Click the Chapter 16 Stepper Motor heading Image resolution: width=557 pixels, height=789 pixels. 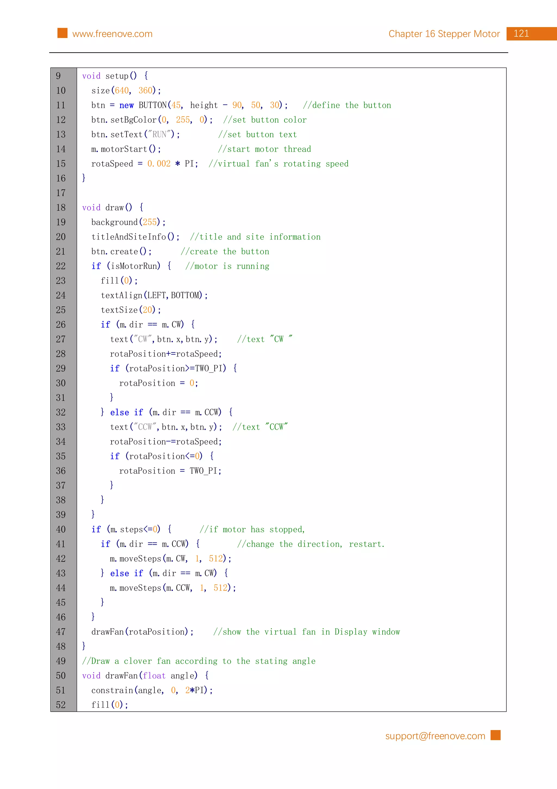pos(444,34)
